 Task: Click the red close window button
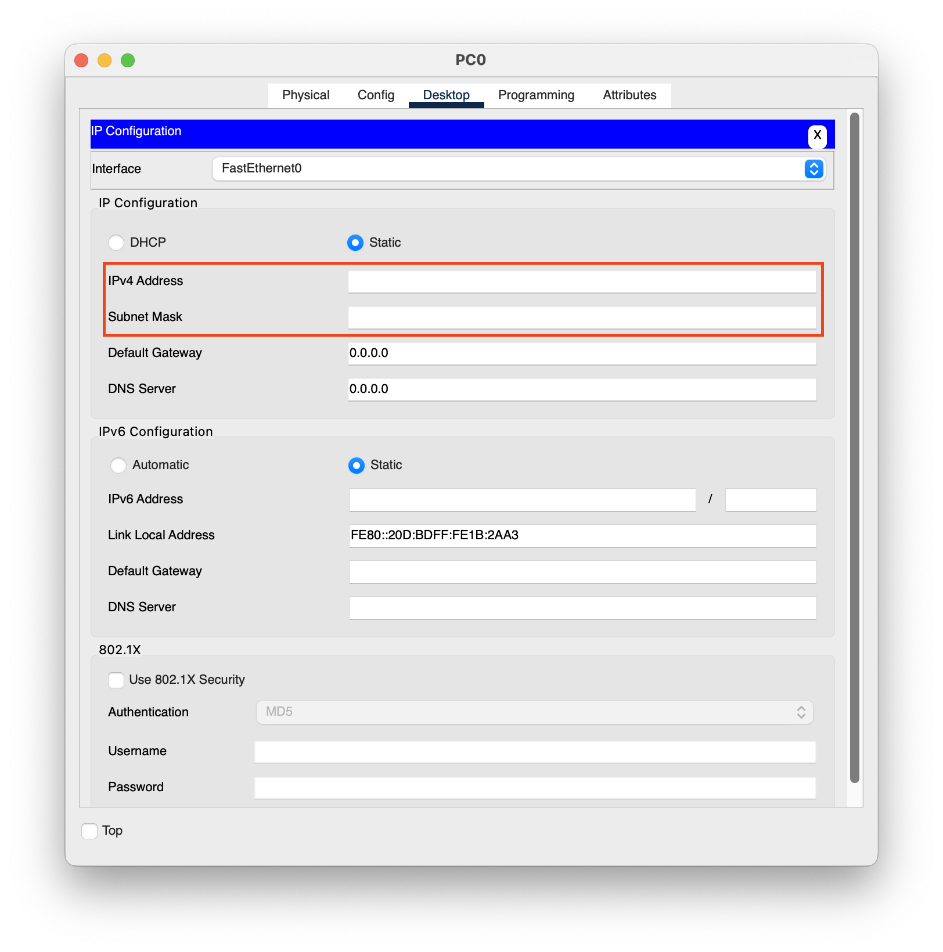(82, 60)
